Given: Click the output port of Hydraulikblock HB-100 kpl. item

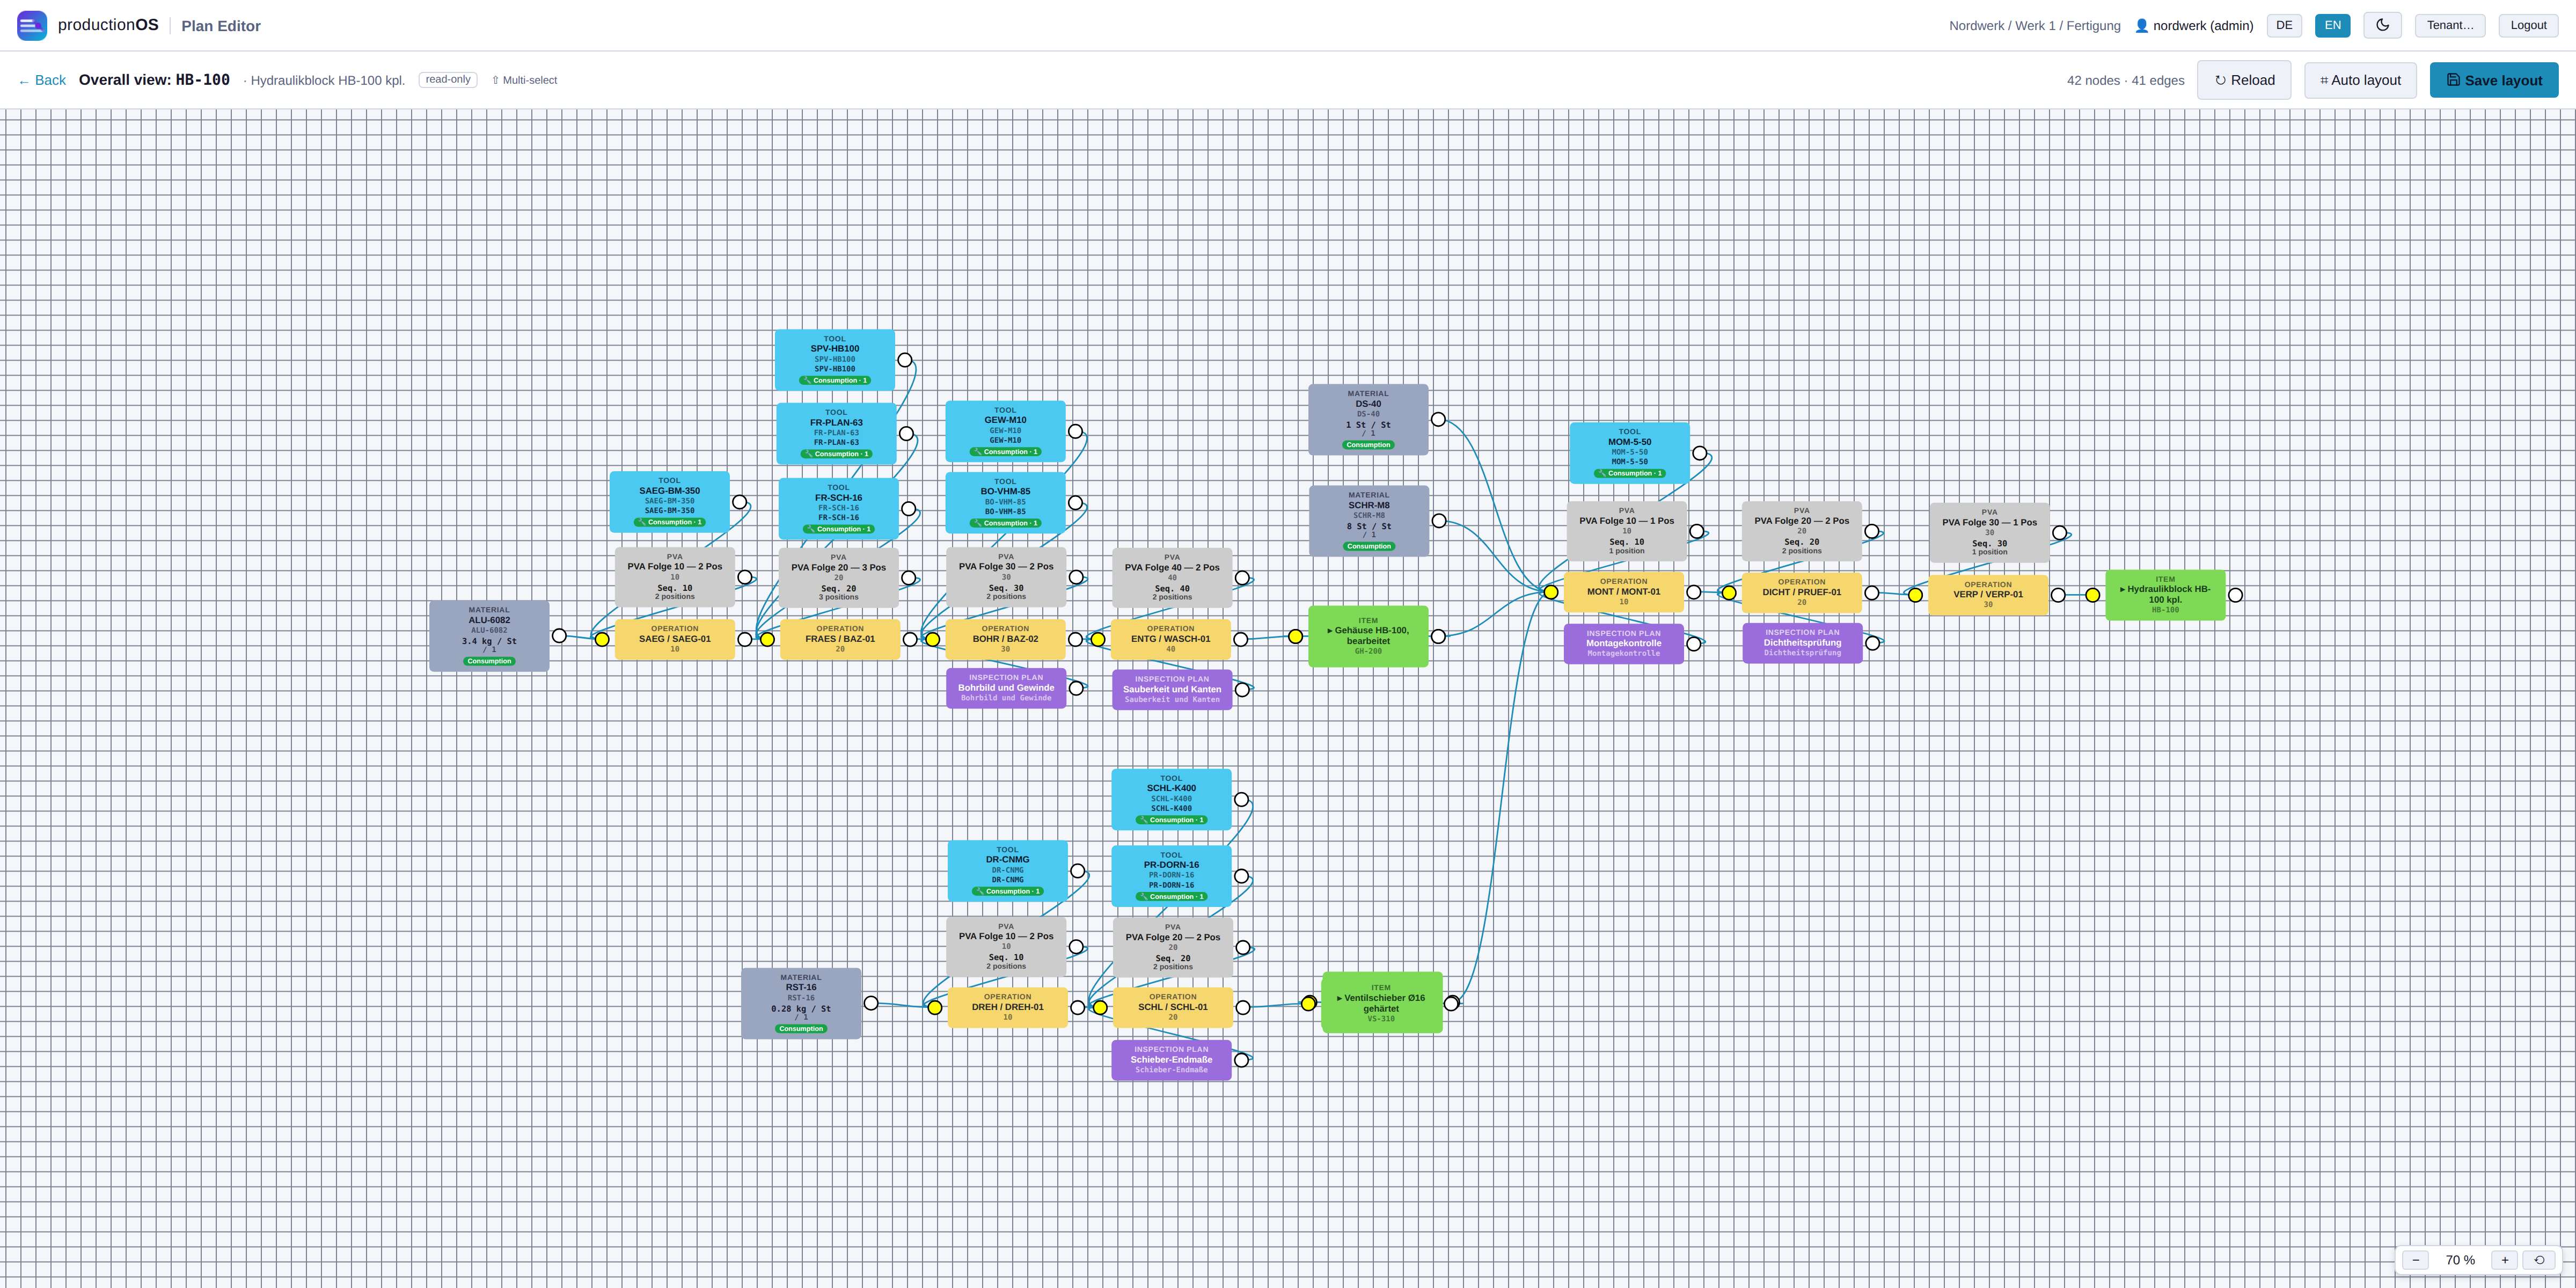Looking at the screenshot, I should (x=2235, y=595).
